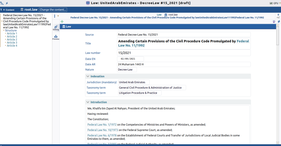The image size is (281, 146).
Task: Collapse the Introduction section
Action: click(88, 102)
